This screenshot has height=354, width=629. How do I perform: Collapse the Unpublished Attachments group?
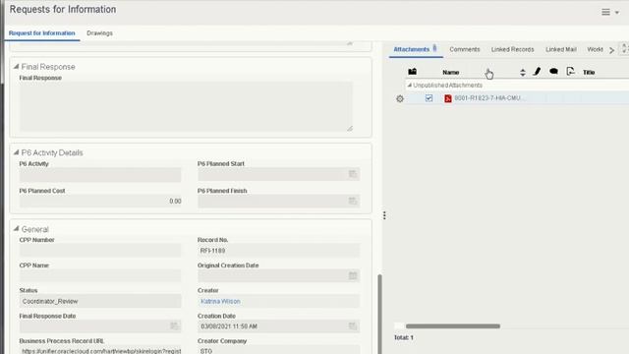point(410,86)
